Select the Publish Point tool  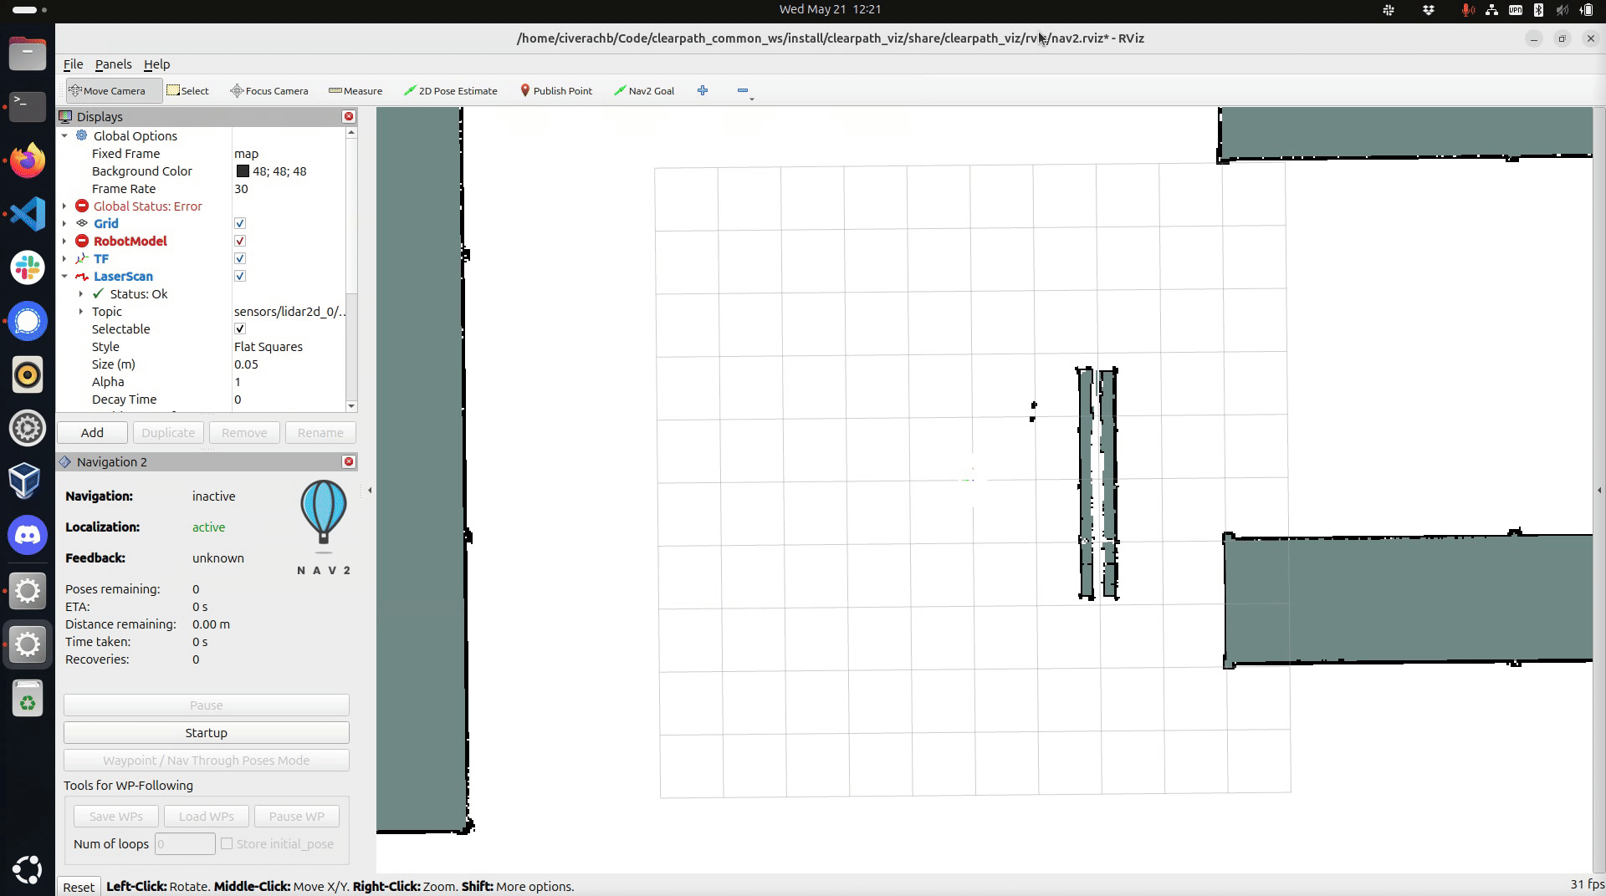coord(556,91)
